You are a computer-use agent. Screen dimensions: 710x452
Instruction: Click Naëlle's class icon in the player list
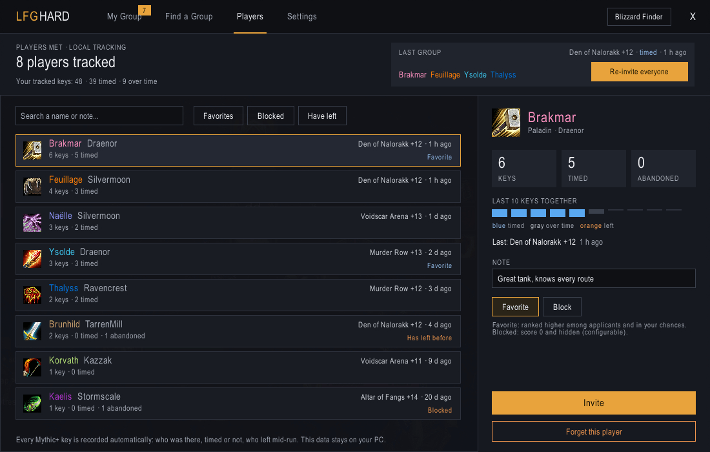click(x=32, y=223)
